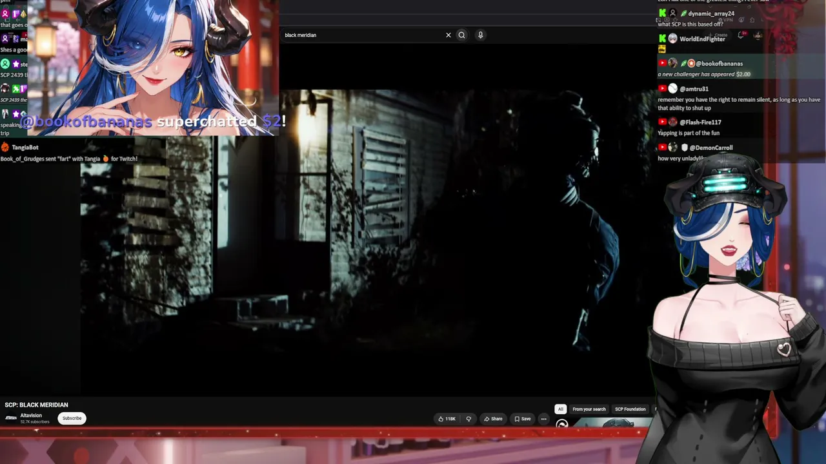Image resolution: width=826 pixels, height=464 pixels.
Task: Click the YouTube icon beside @DemonCarroll
Action: point(662,147)
